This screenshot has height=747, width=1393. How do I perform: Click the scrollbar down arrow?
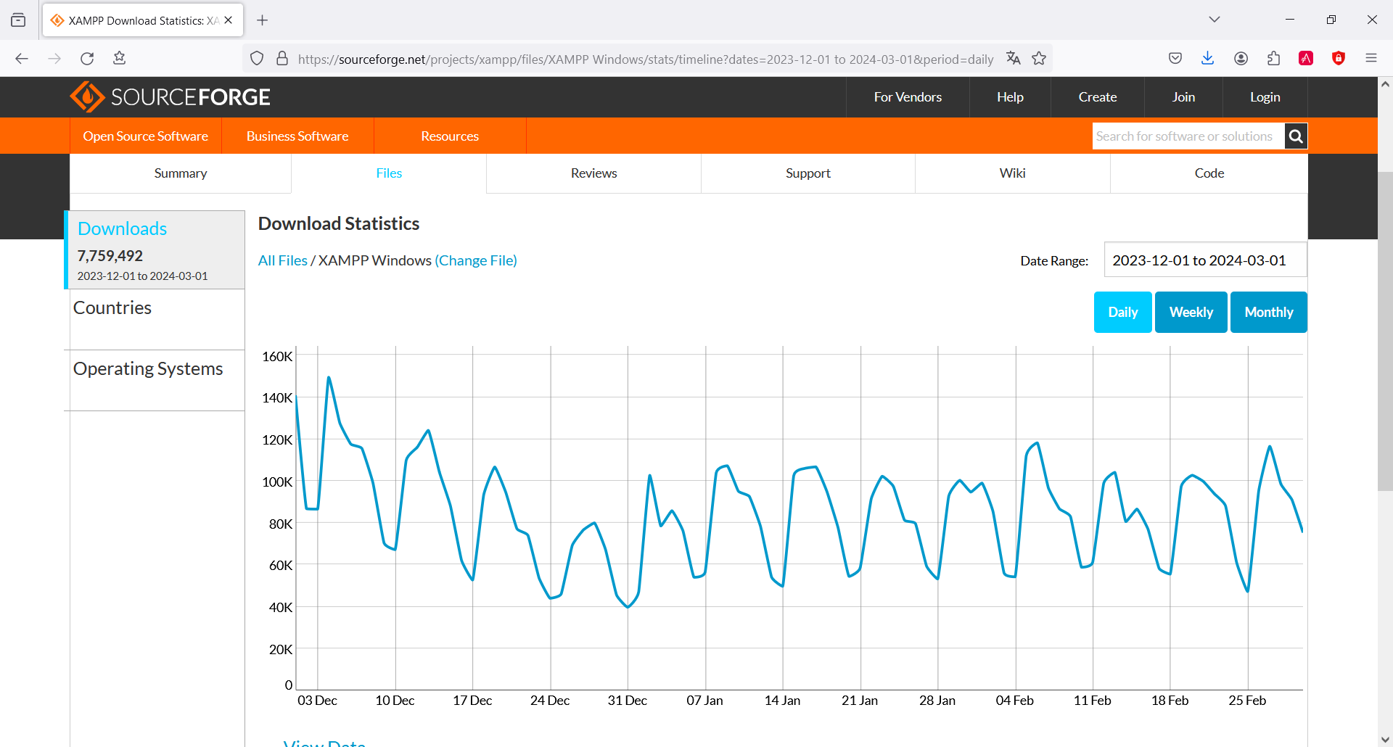[1385, 739]
